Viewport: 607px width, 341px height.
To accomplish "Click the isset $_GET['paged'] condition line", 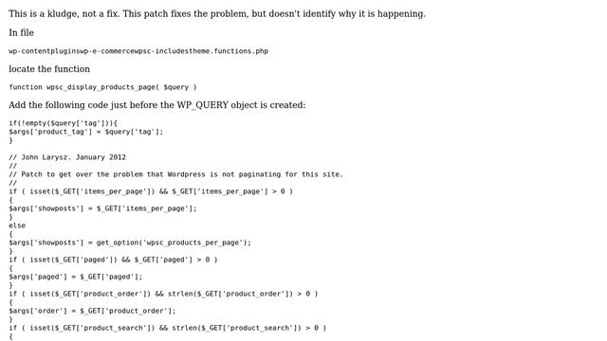I will click(113, 260).
